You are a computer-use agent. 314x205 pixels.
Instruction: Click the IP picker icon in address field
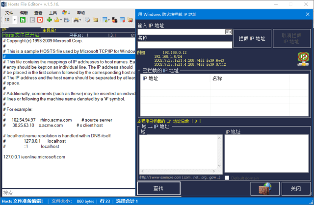228,31
